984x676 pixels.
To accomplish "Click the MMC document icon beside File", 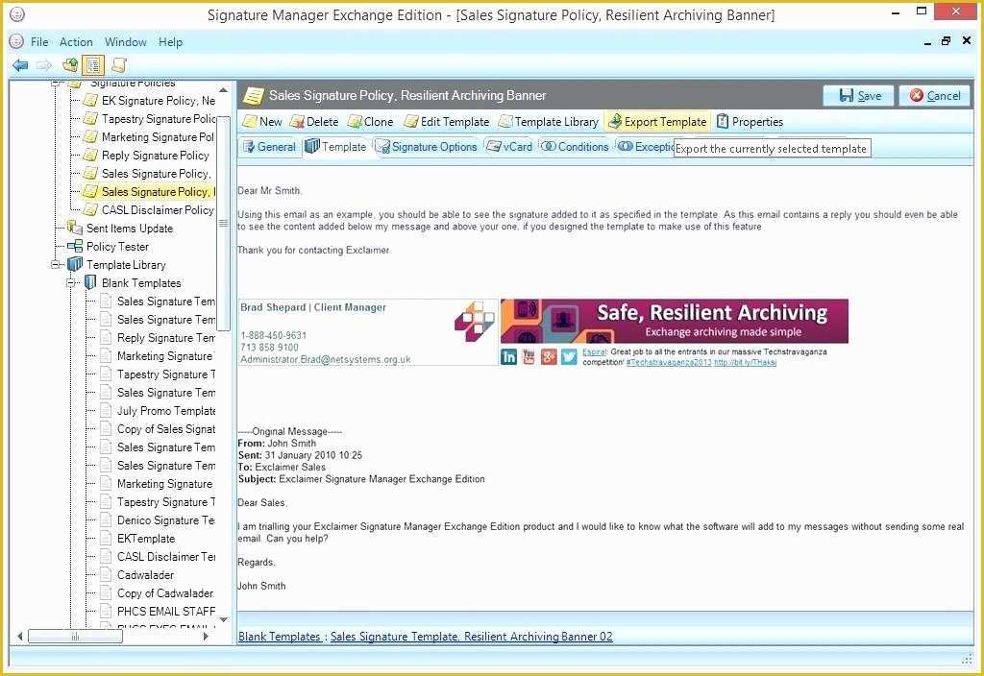I will tap(17, 41).
